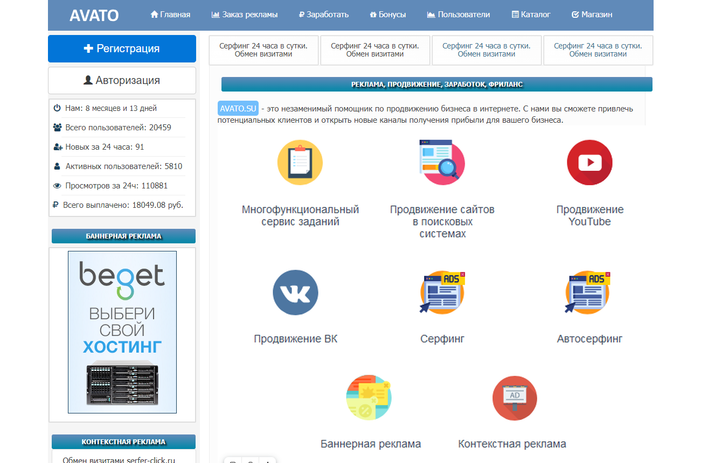The width and height of the screenshot is (701, 463).
Task: Open the Заказ рекламы menu
Action: [x=245, y=15]
